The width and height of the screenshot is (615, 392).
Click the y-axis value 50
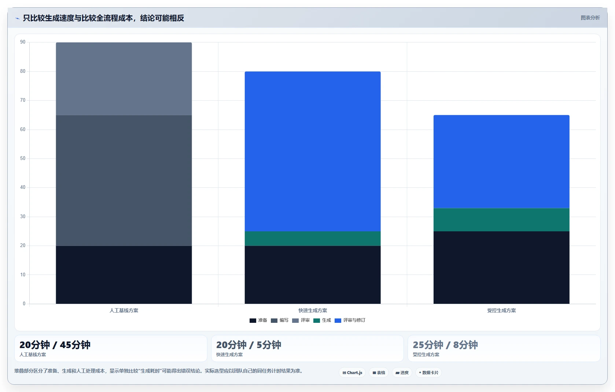click(x=23, y=158)
